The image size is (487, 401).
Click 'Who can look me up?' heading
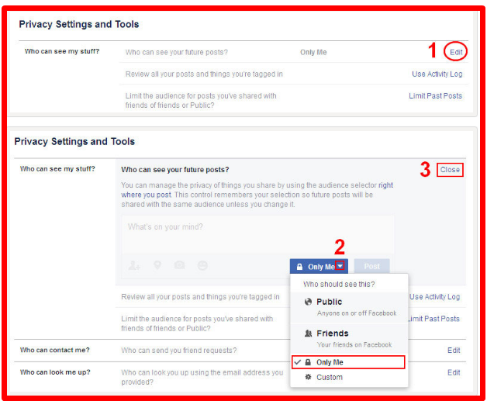[55, 372]
